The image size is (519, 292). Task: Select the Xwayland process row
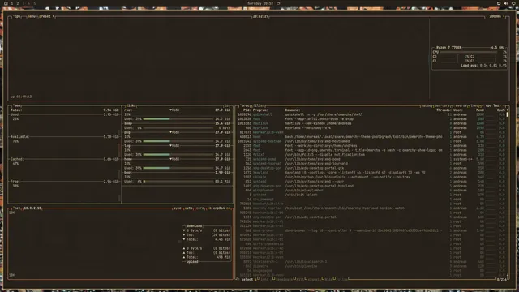point(371,173)
